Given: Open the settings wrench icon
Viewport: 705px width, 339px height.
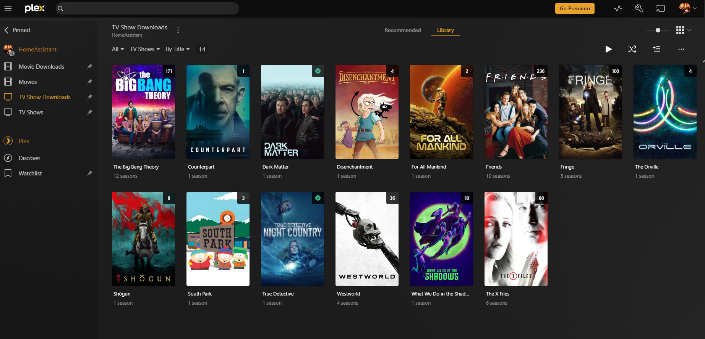Looking at the screenshot, I should [639, 8].
